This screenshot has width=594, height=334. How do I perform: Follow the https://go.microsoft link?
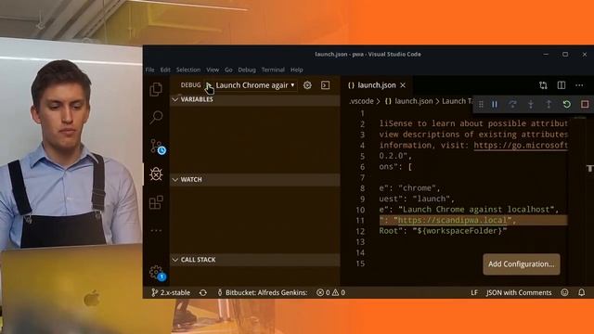pos(521,145)
